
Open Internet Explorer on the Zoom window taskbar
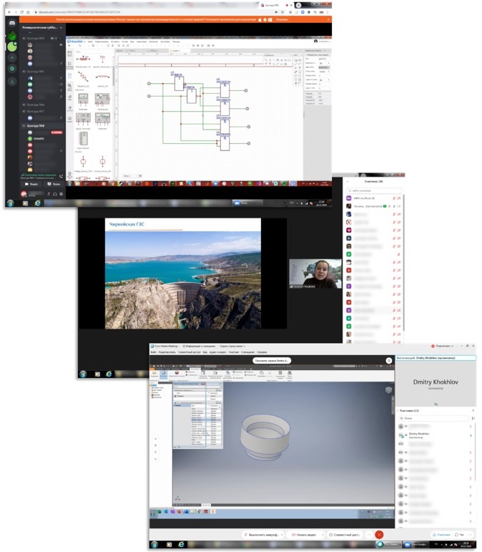109,374
